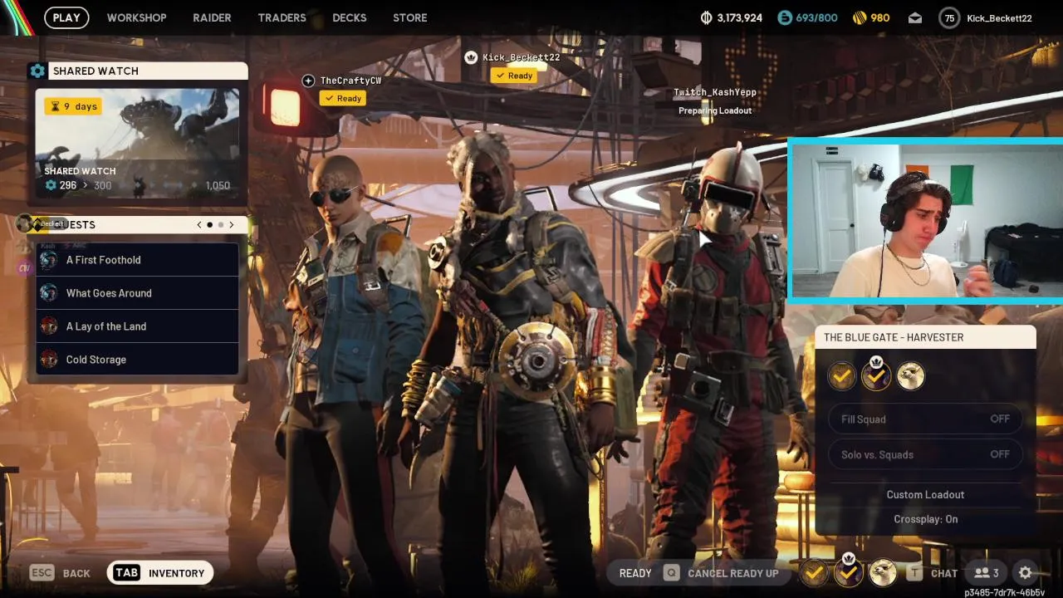Click crowned checkmarked avatar in bottom bar
The height and width of the screenshot is (598, 1063).
(849, 571)
